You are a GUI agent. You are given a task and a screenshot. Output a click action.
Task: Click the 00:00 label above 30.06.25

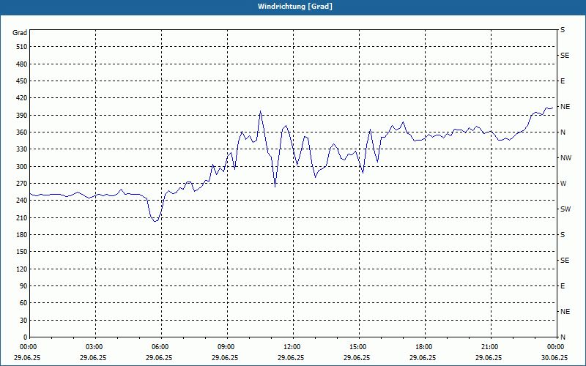555,347
